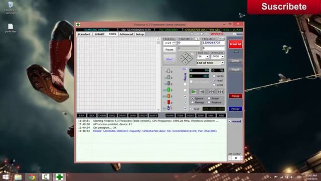
Task: Toggle the checkbox beside the green block
Action: (x=185, y=90)
